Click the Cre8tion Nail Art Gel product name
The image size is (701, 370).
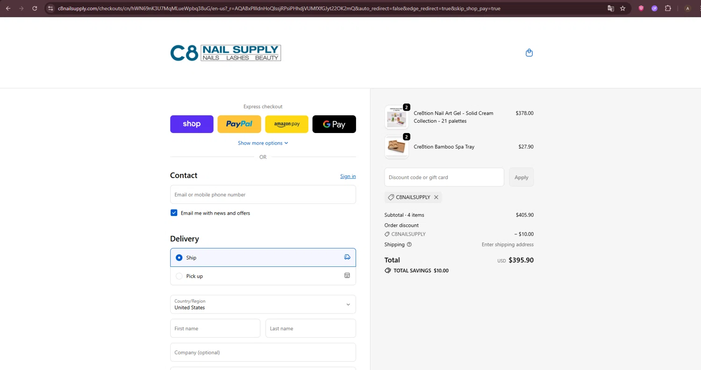[x=453, y=117]
